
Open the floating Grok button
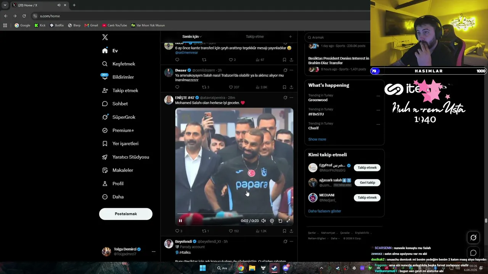pos(473,237)
